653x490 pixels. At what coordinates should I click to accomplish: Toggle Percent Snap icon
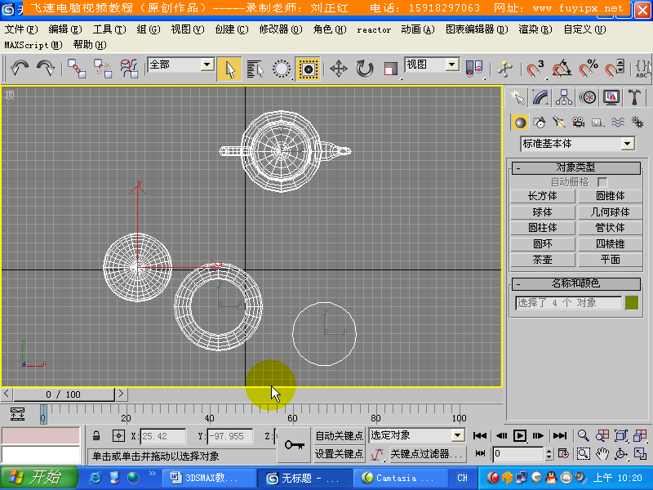coord(588,69)
